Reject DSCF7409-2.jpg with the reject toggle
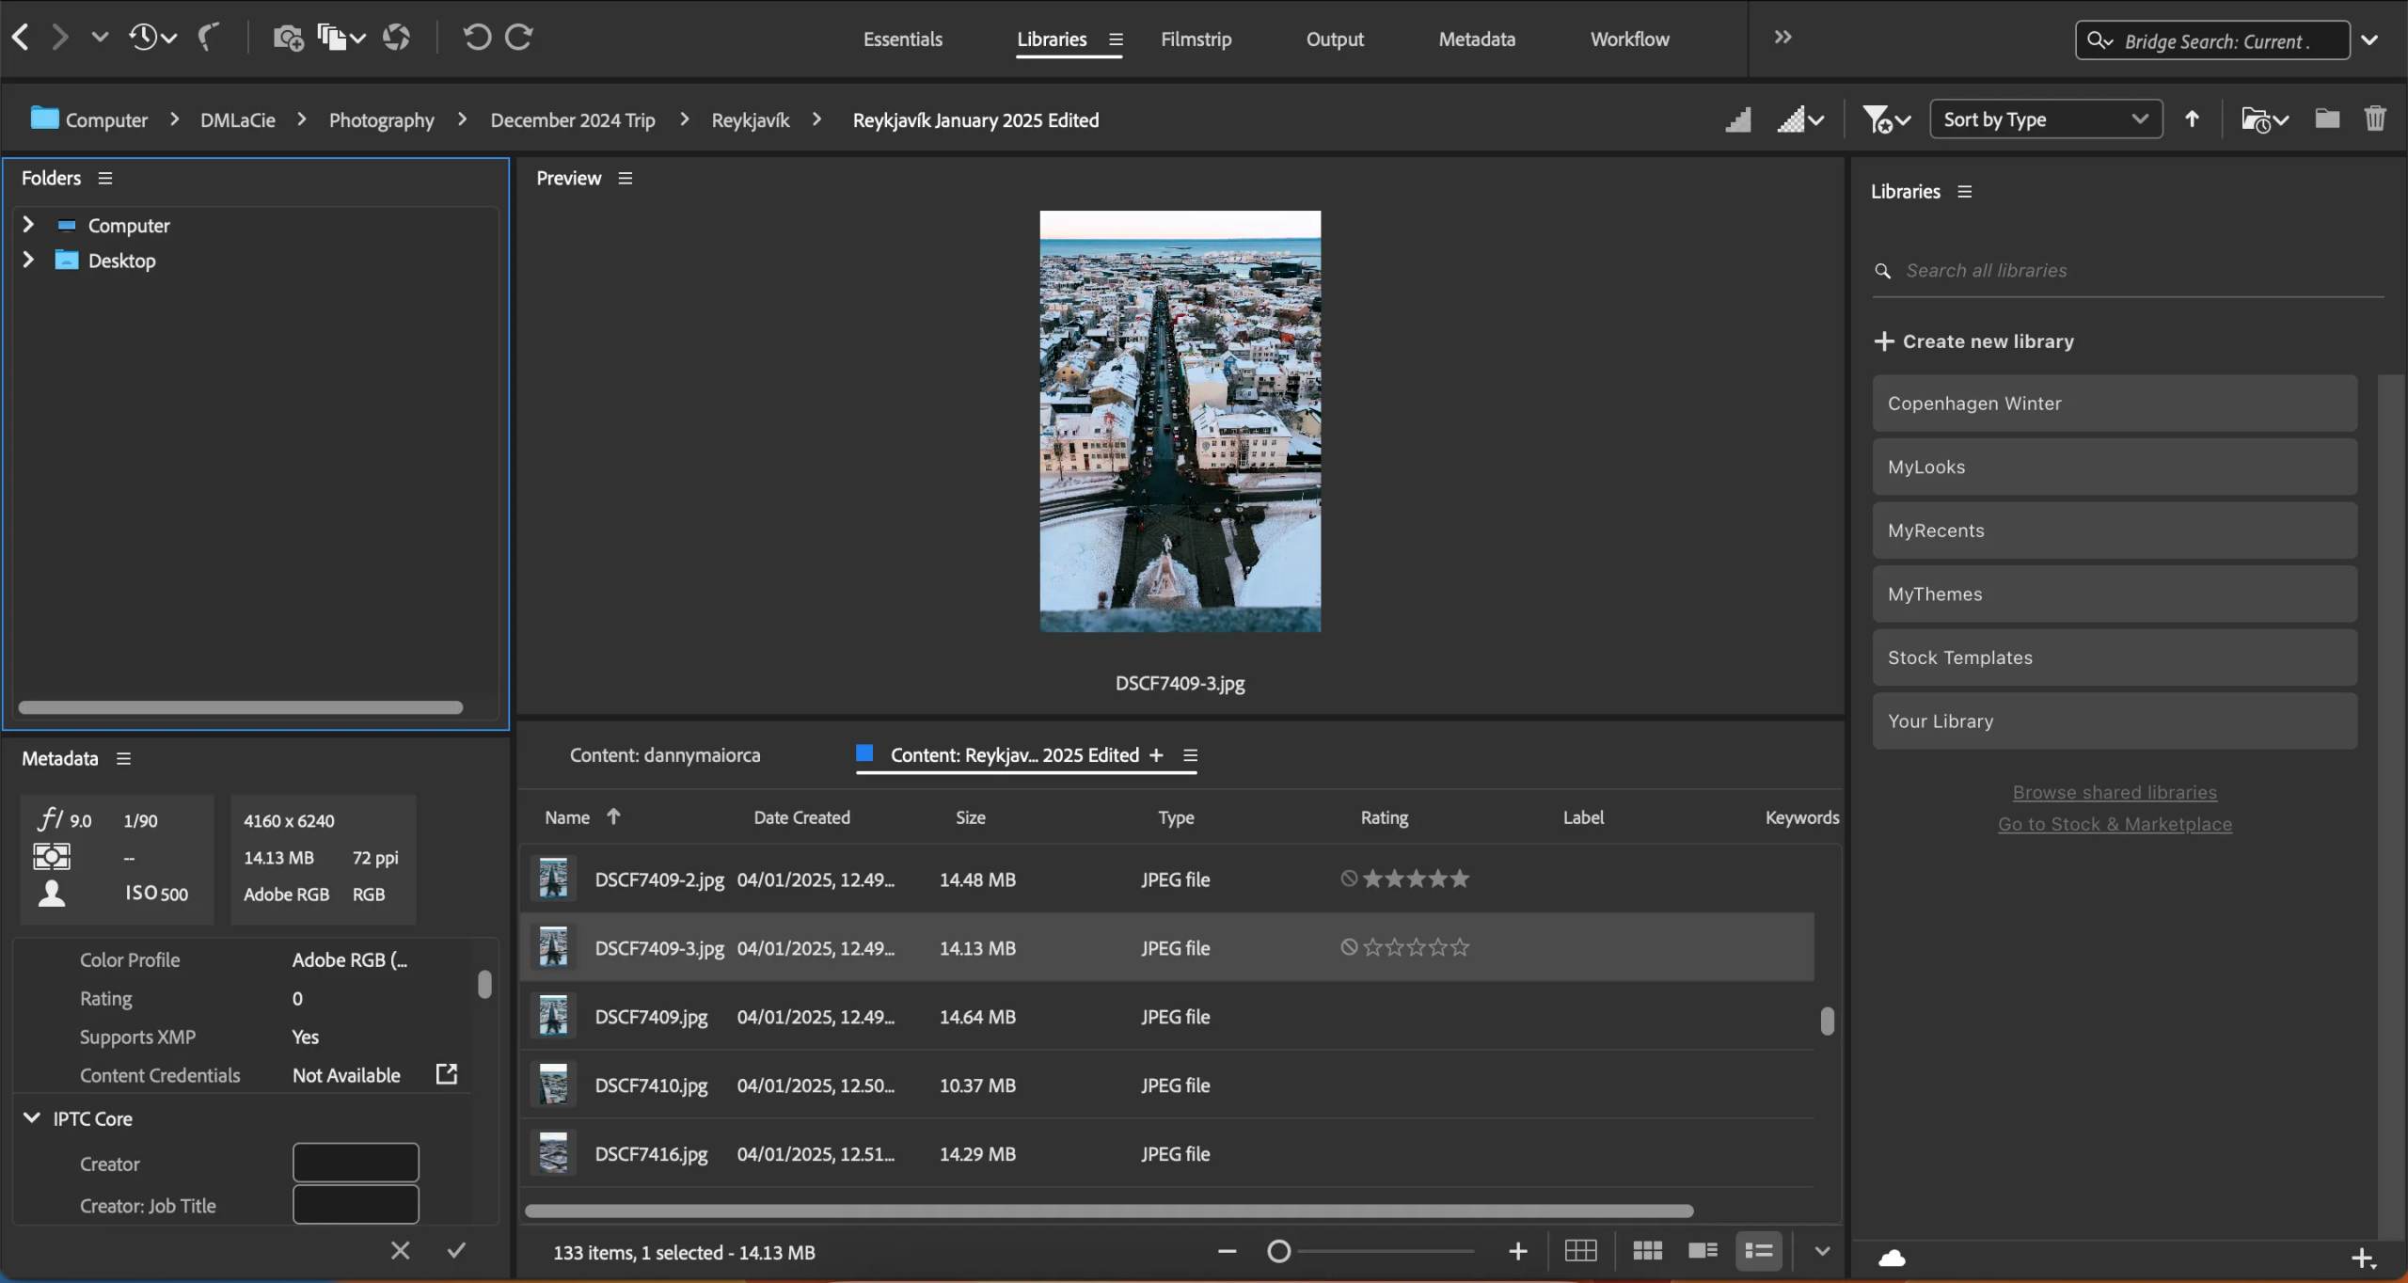 pos(1349,878)
